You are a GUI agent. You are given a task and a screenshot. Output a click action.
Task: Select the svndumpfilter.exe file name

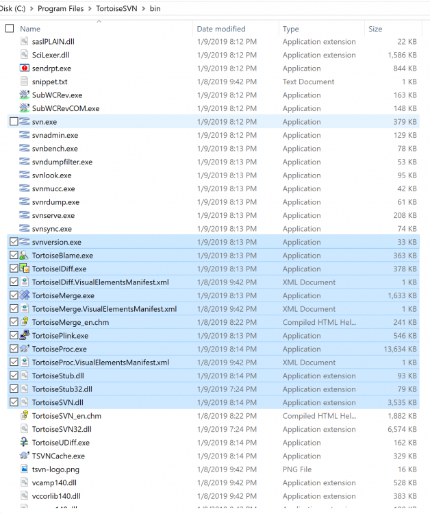tap(62, 162)
